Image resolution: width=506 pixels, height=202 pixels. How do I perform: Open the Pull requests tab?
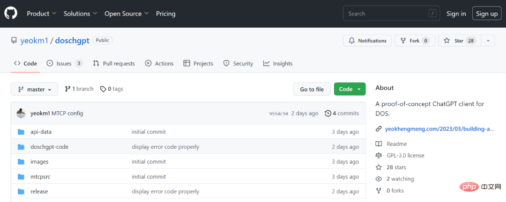114,64
